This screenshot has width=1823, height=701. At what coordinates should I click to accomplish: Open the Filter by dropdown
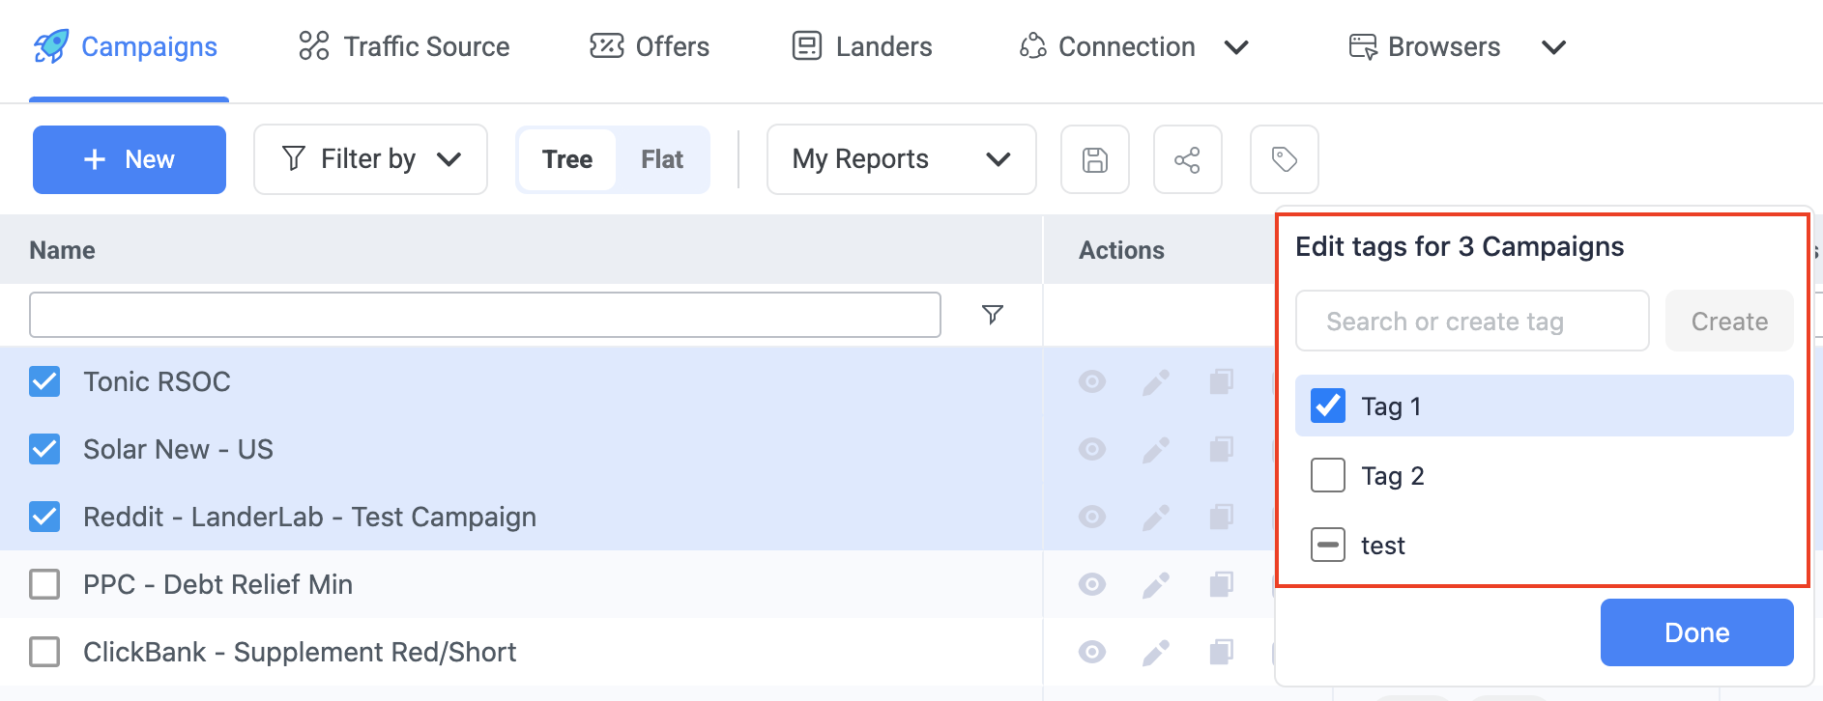370,159
